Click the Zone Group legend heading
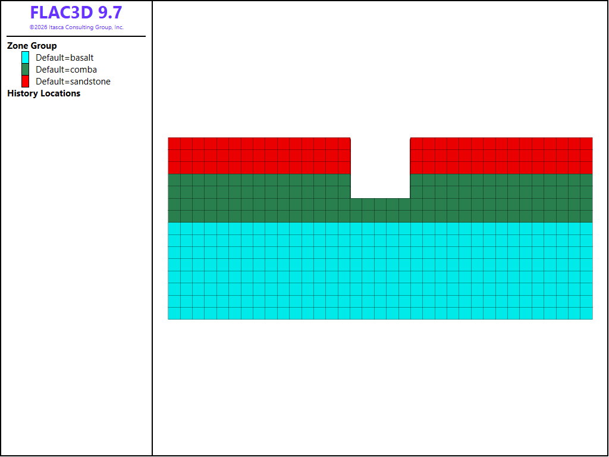This screenshot has width=609, height=457. coord(32,46)
